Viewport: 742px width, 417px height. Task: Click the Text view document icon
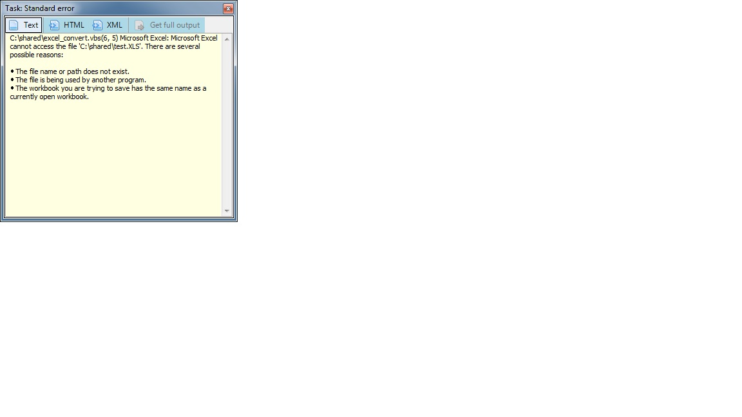(14, 25)
